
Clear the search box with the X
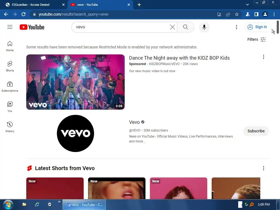click(x=173, y=27)
